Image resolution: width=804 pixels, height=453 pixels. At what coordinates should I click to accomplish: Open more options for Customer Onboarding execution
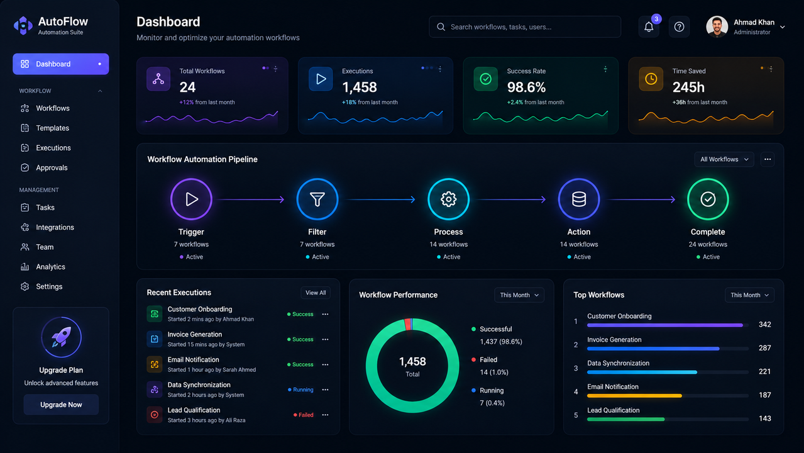point(325,314)
